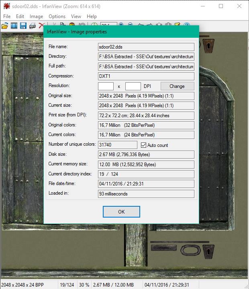Open the Edit menu

(20, 16)
